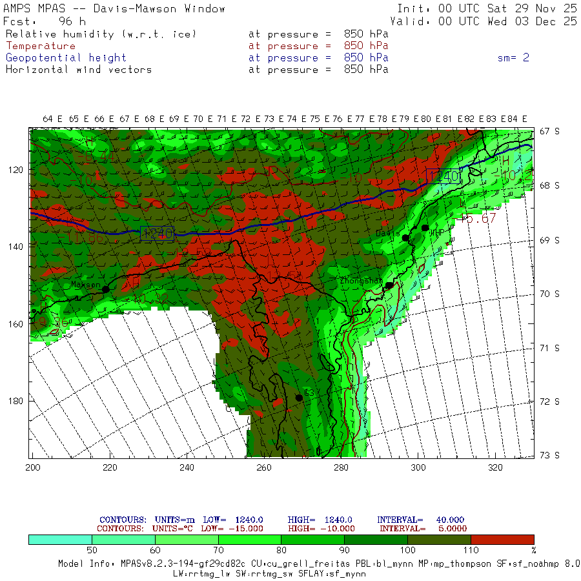581x581 pixels.
Task: Click the blue 'at pressure = 850 hPa' text
Action: click(318, 58)
